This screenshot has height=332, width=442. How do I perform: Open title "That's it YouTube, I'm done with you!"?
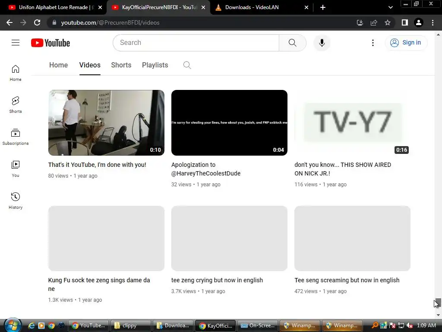[97, 165]
